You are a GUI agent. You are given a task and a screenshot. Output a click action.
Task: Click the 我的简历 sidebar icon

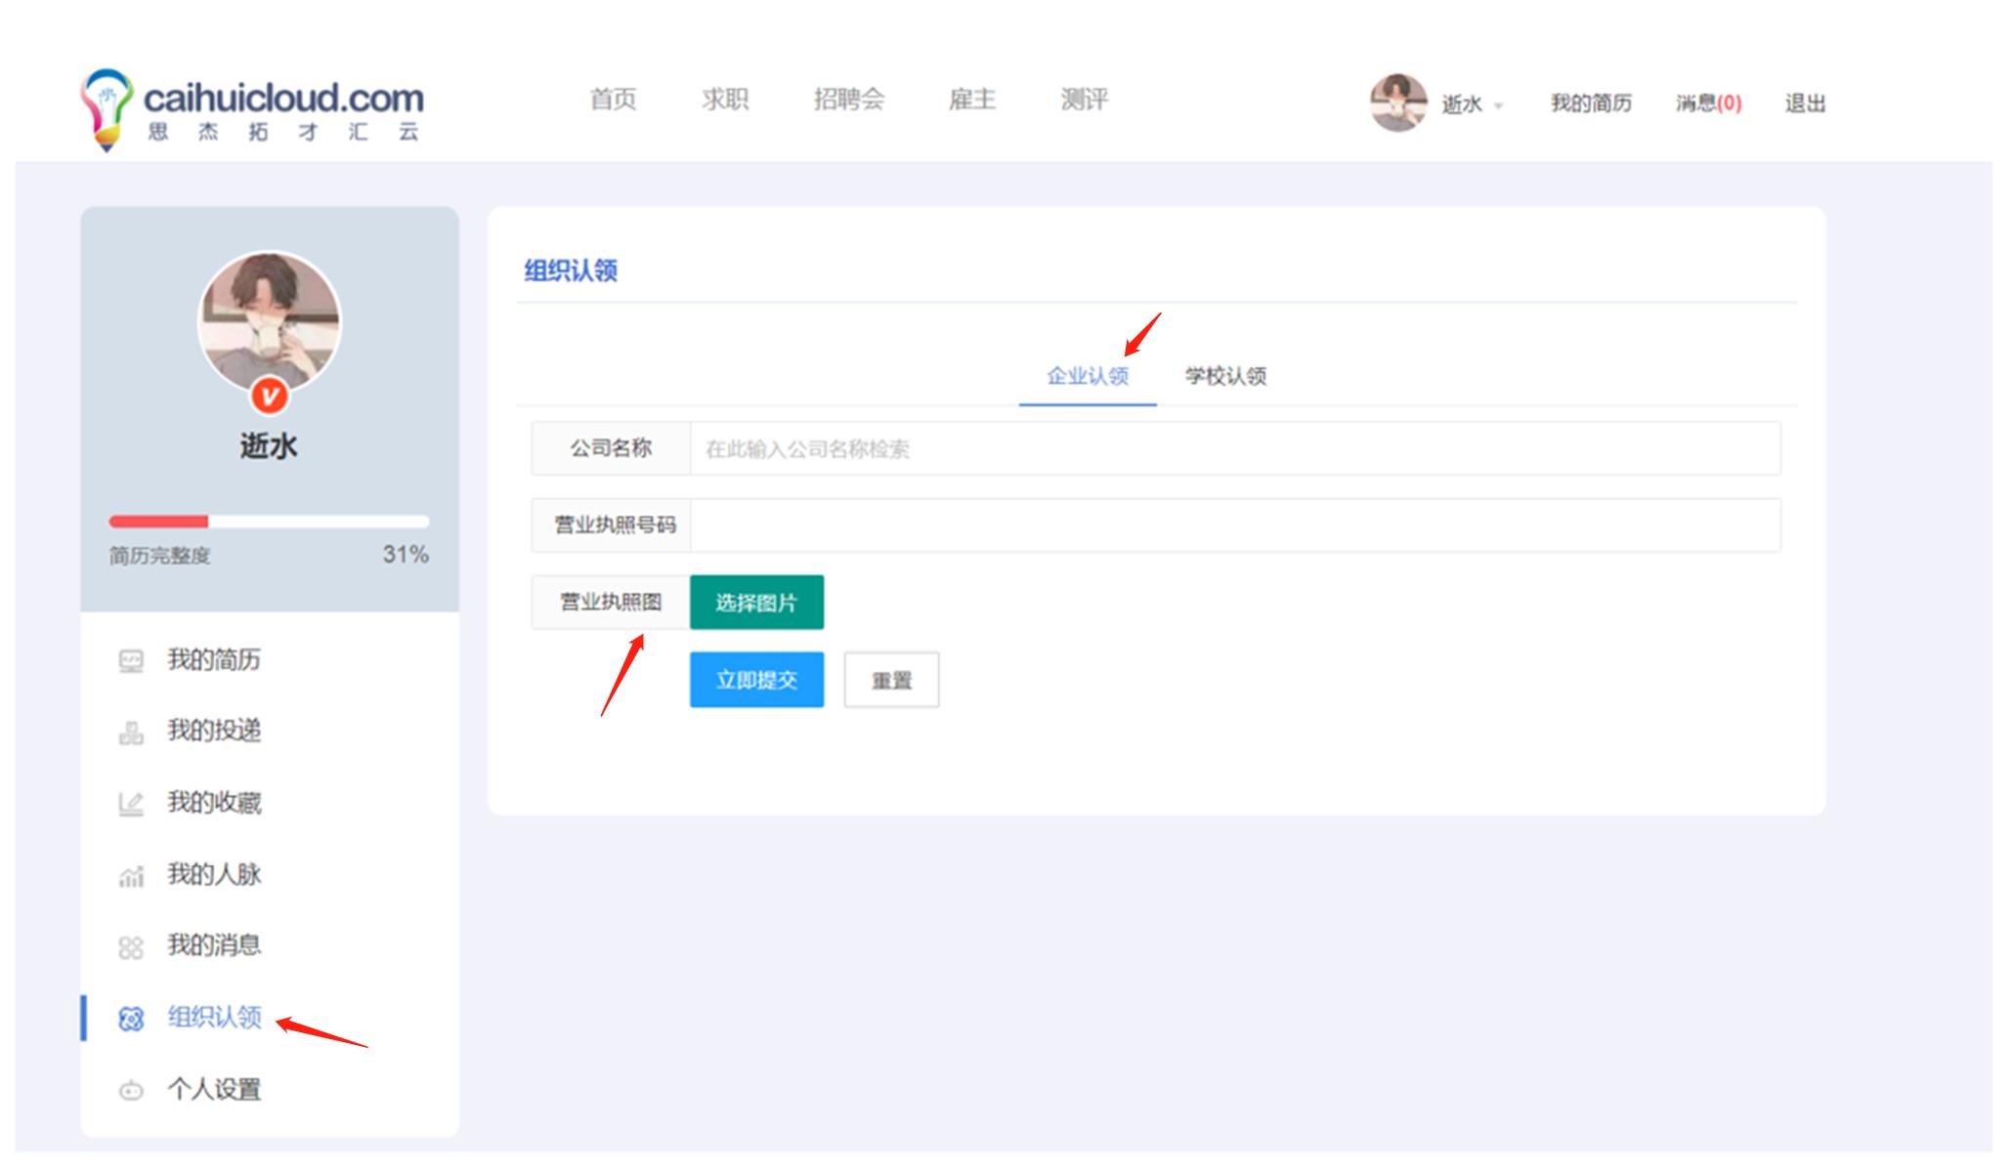tap(130, 661)
